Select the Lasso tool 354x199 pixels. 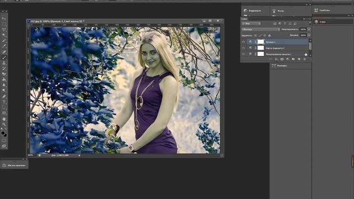tap(4, 29)
